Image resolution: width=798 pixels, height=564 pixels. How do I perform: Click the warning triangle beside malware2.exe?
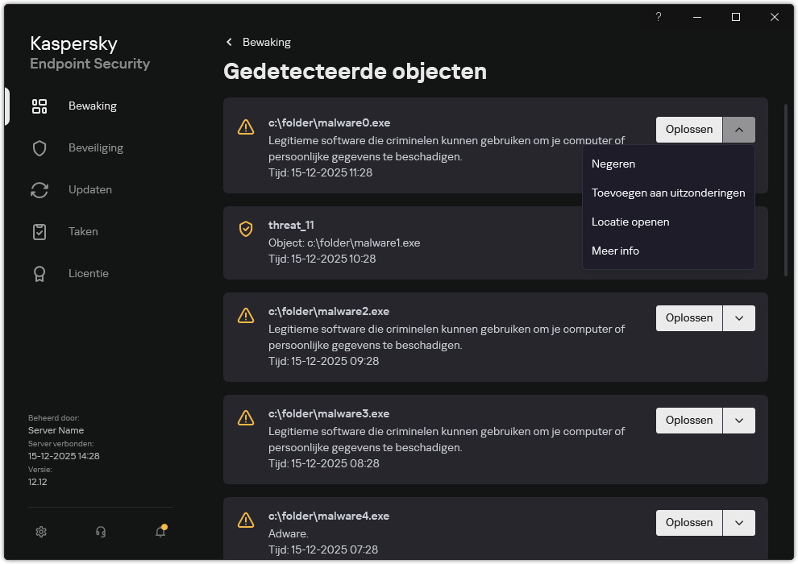click(x=246, y=316)
